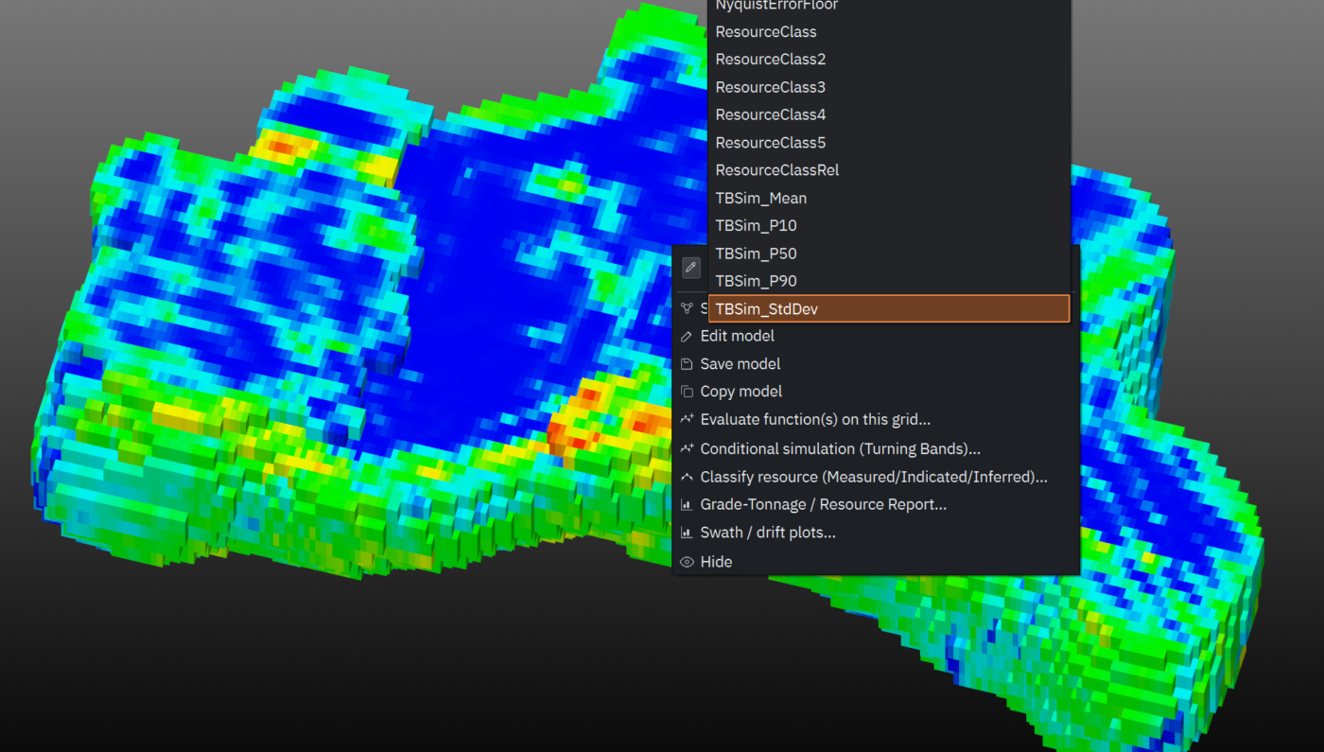The image size is (1324, 752).
Task: Click the highlighted TBSim_StdDev option
Action: pos(889,308)
